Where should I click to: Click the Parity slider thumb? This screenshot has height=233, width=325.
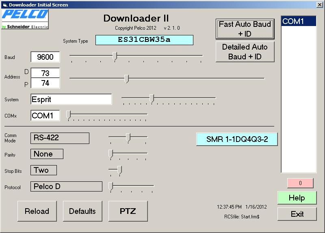pos(111,154)
